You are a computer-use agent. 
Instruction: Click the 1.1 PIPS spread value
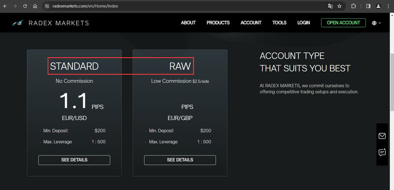(81, 101)
